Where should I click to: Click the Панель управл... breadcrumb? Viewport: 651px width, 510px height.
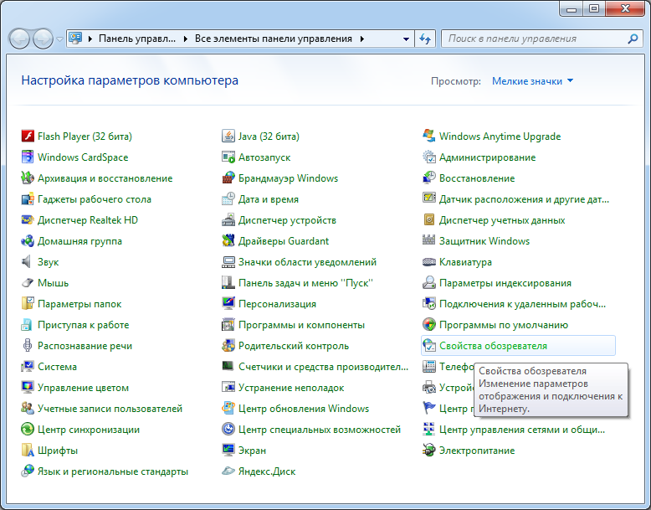pos(137,39)
